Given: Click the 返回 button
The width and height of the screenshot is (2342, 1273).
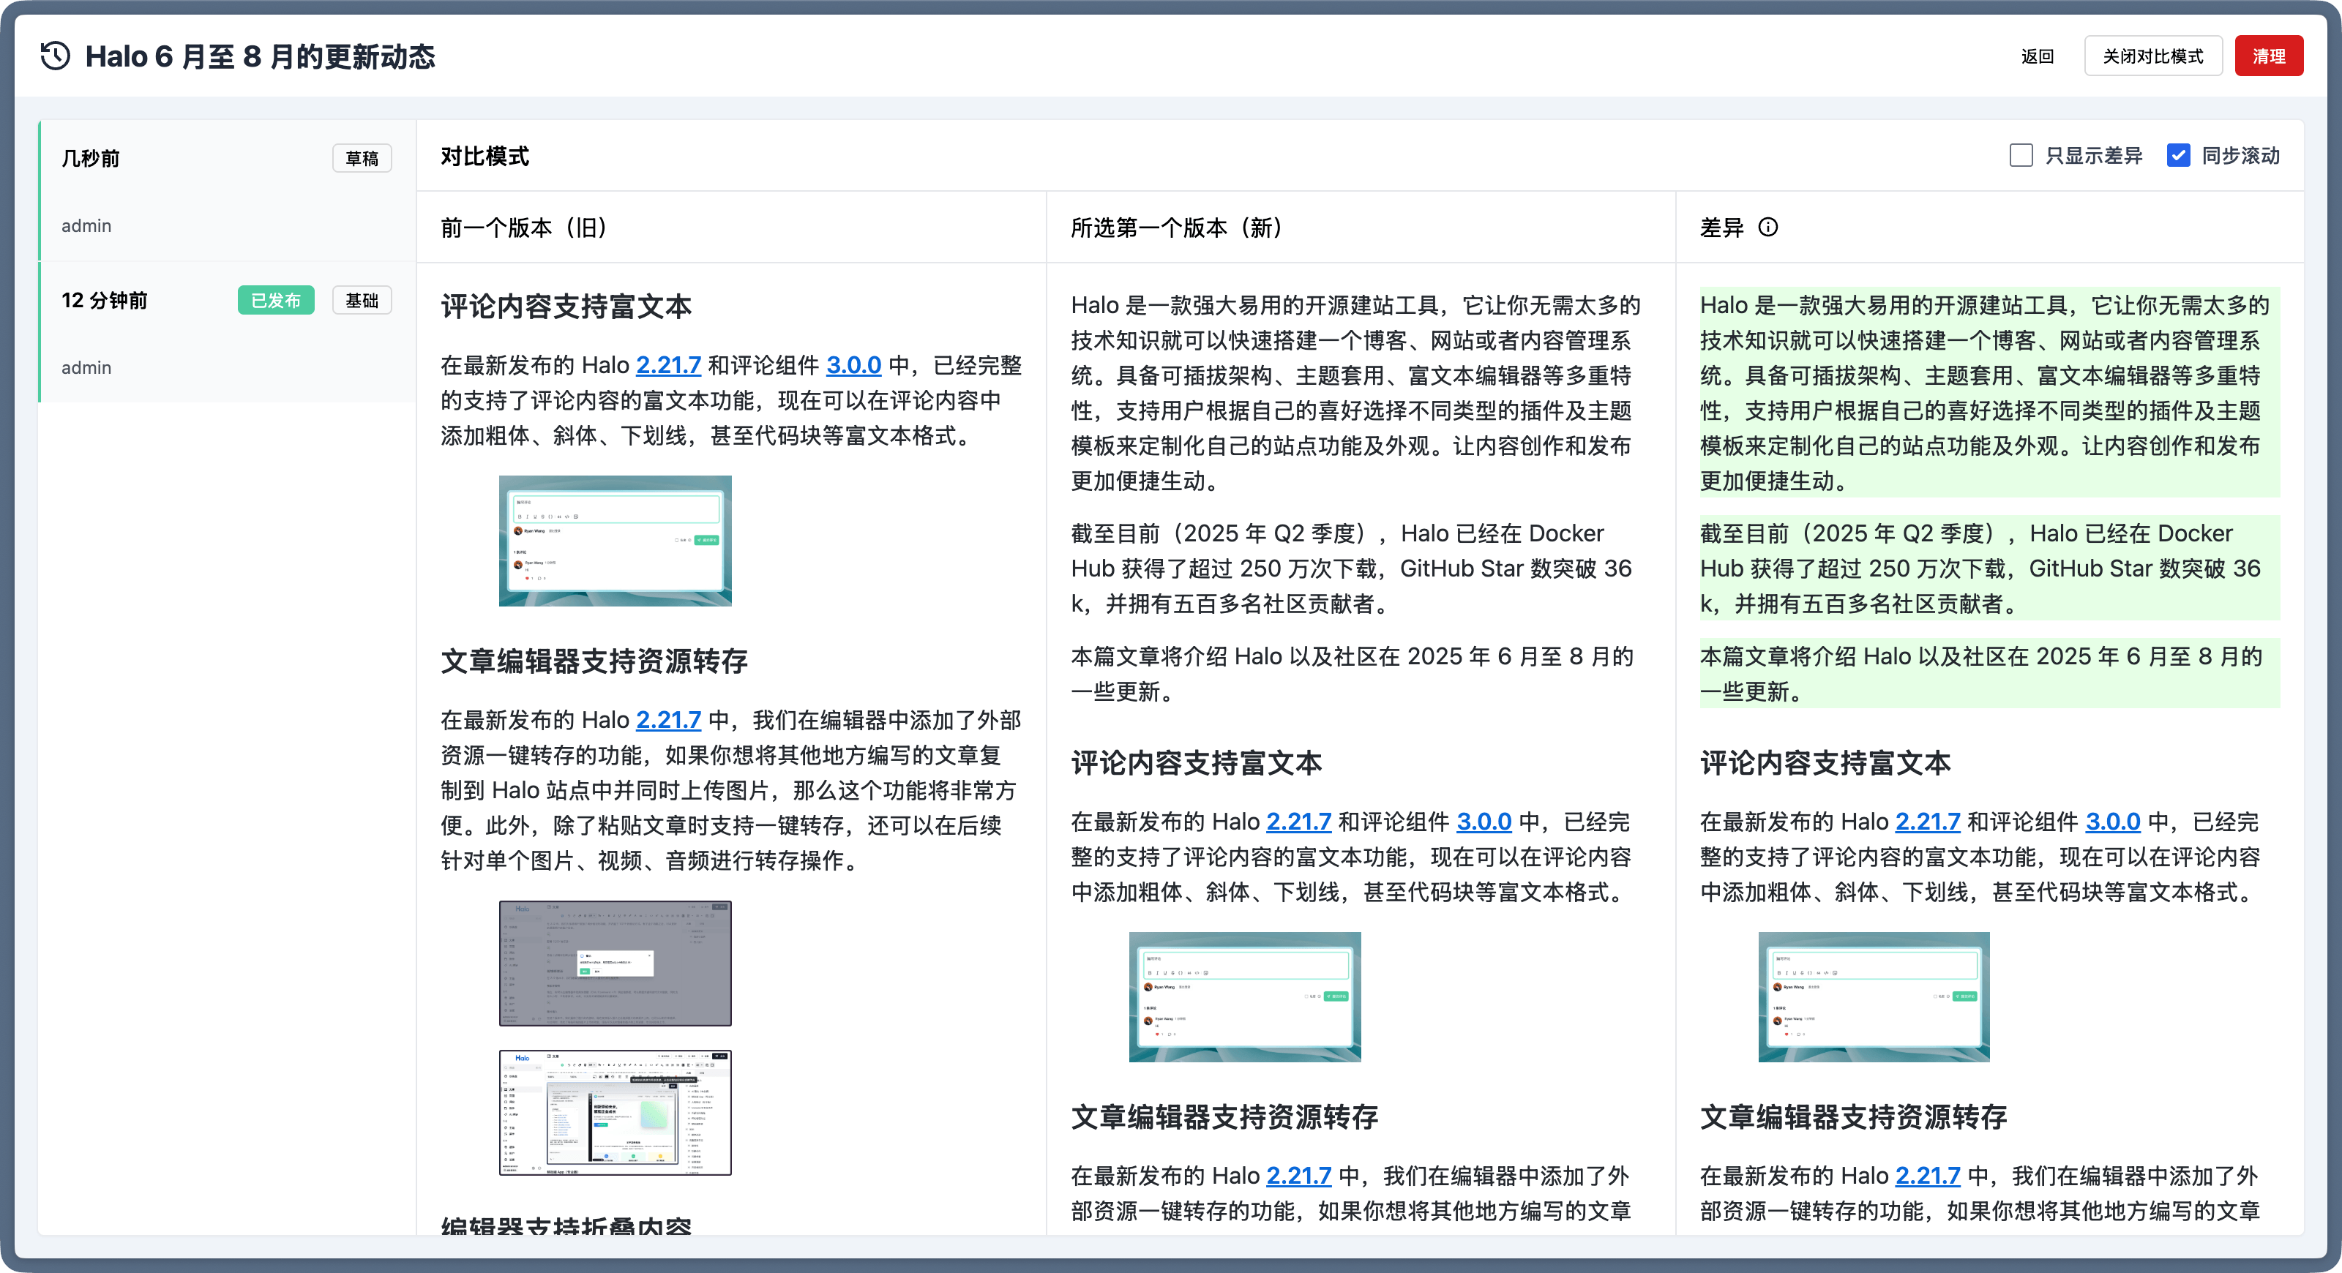Looking at the screenshot, I should pyautogui.click(x=2037, y=56).
